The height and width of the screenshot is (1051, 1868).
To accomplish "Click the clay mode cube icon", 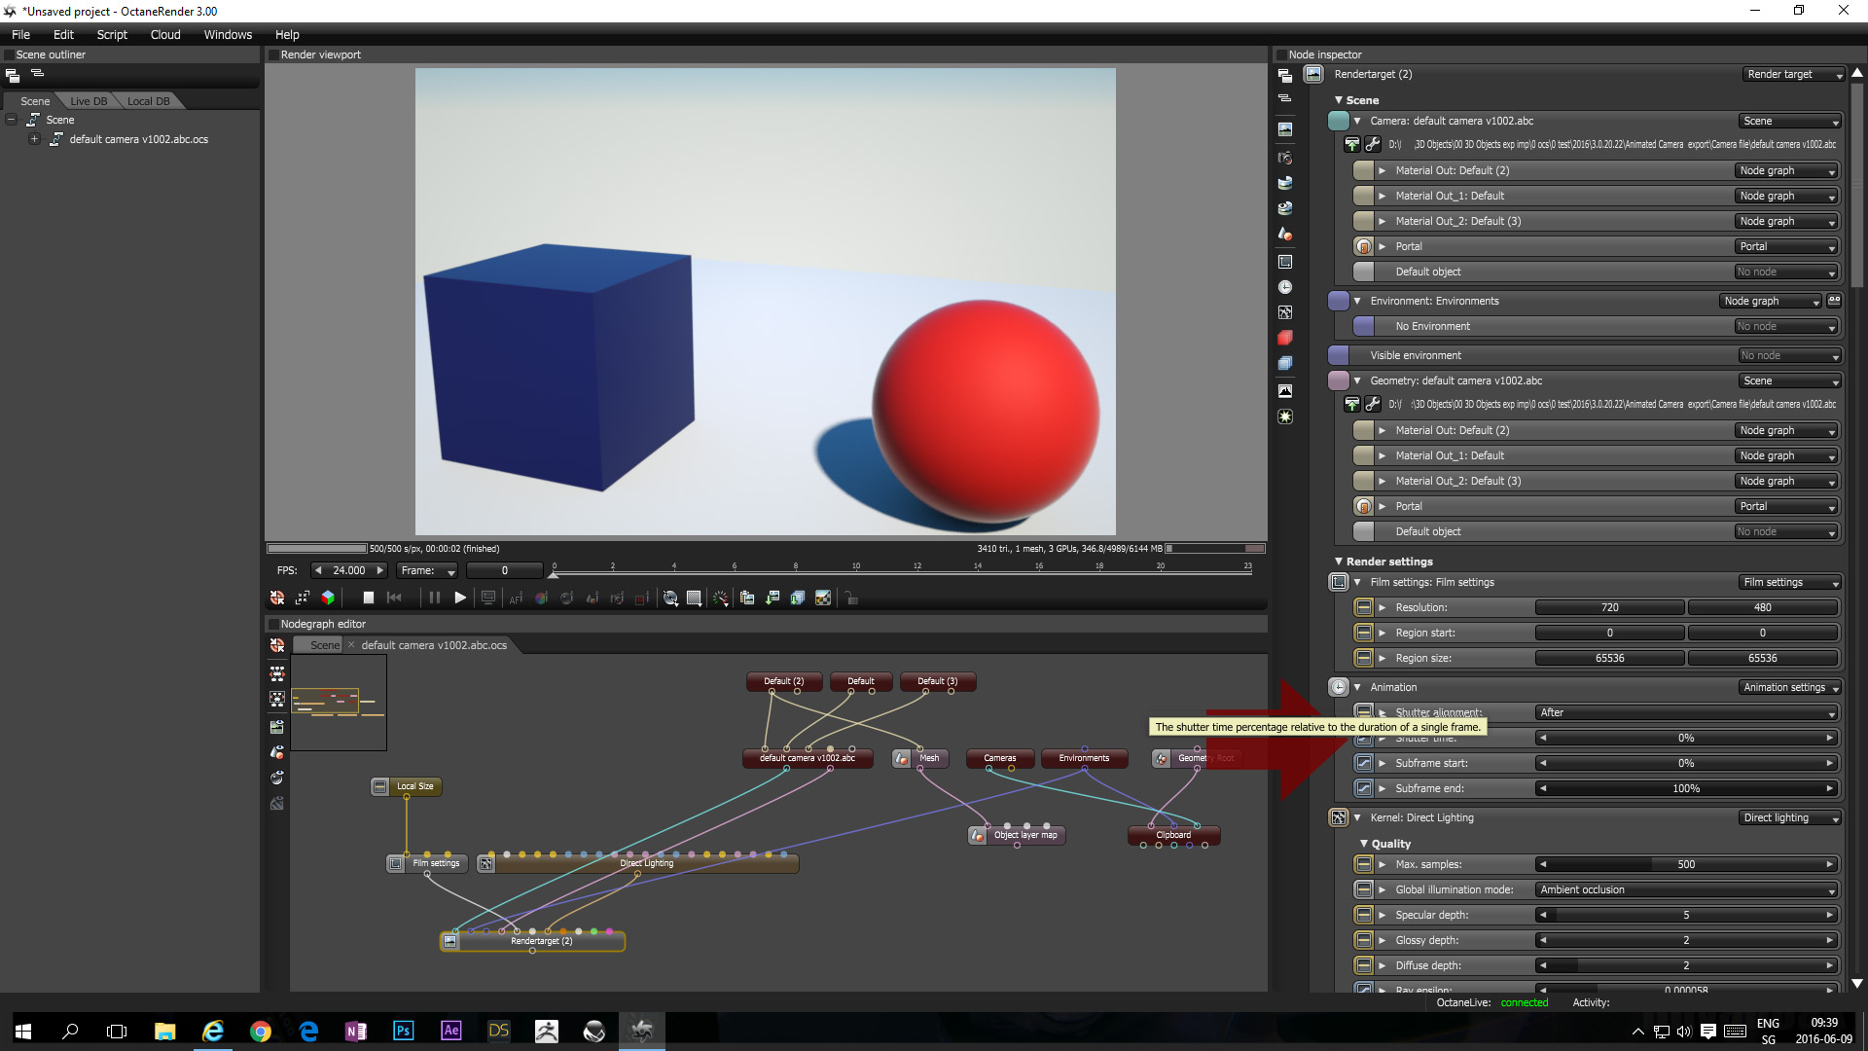I will click(x=328, y=598).
